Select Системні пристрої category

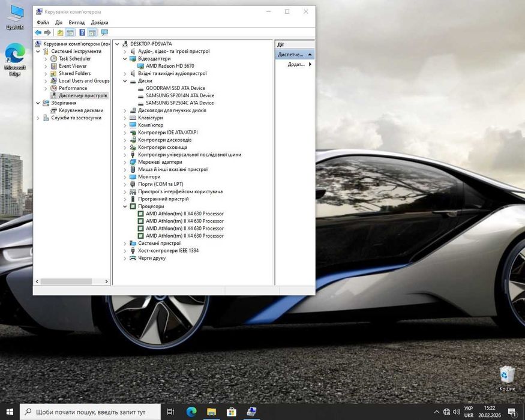click(x=159, y=243)
